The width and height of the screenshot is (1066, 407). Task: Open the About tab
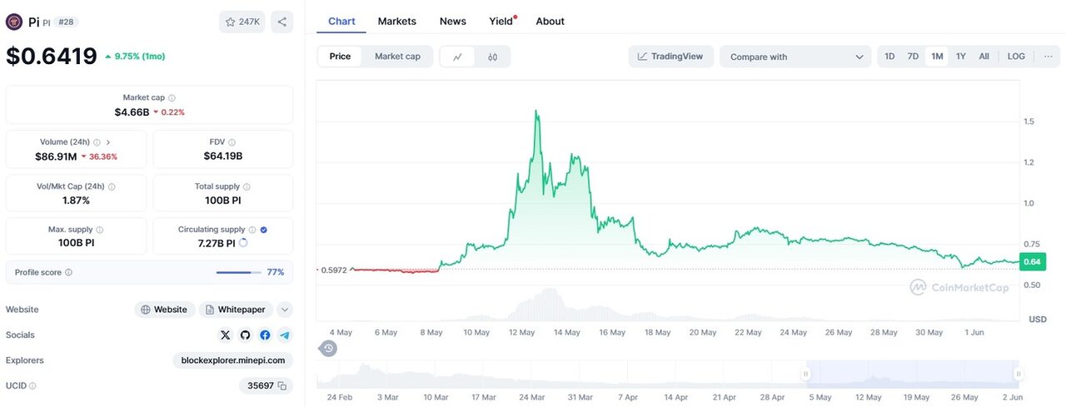[550, 22]
